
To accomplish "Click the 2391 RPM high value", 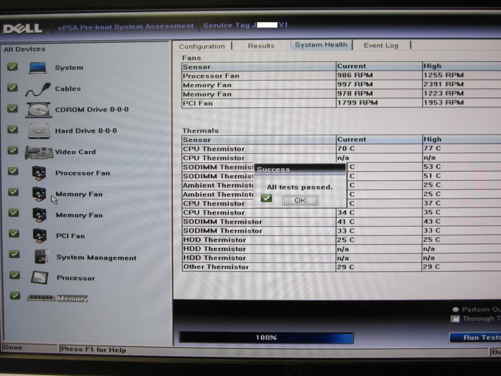I will click(443, 84).
